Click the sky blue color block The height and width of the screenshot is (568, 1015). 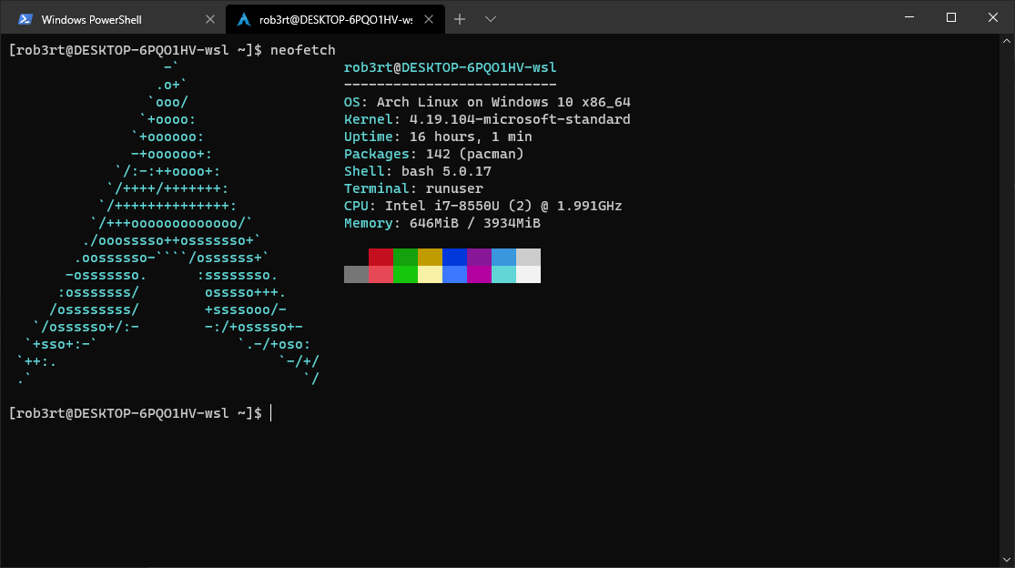pyautogui.click(x=503, y=257)
